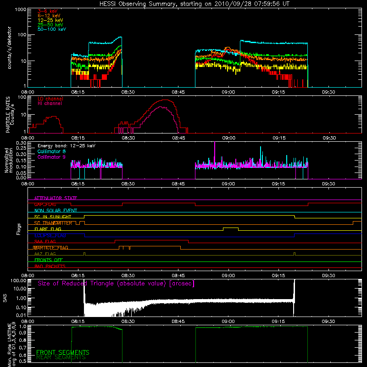Screen dimensions: 367x367
Task: Click the AAZ FLAG label
Action: click(x=45, y=254)
